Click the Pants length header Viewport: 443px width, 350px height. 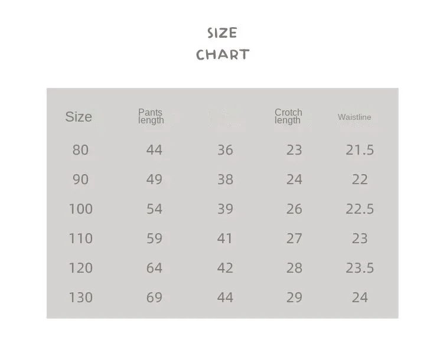point(151,116)
